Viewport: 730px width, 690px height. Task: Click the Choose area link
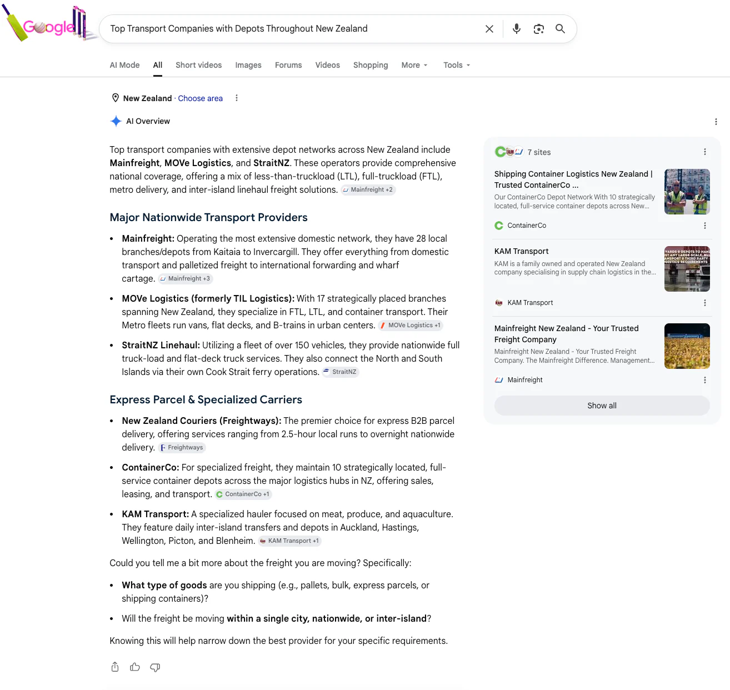[x=200, y=98]
